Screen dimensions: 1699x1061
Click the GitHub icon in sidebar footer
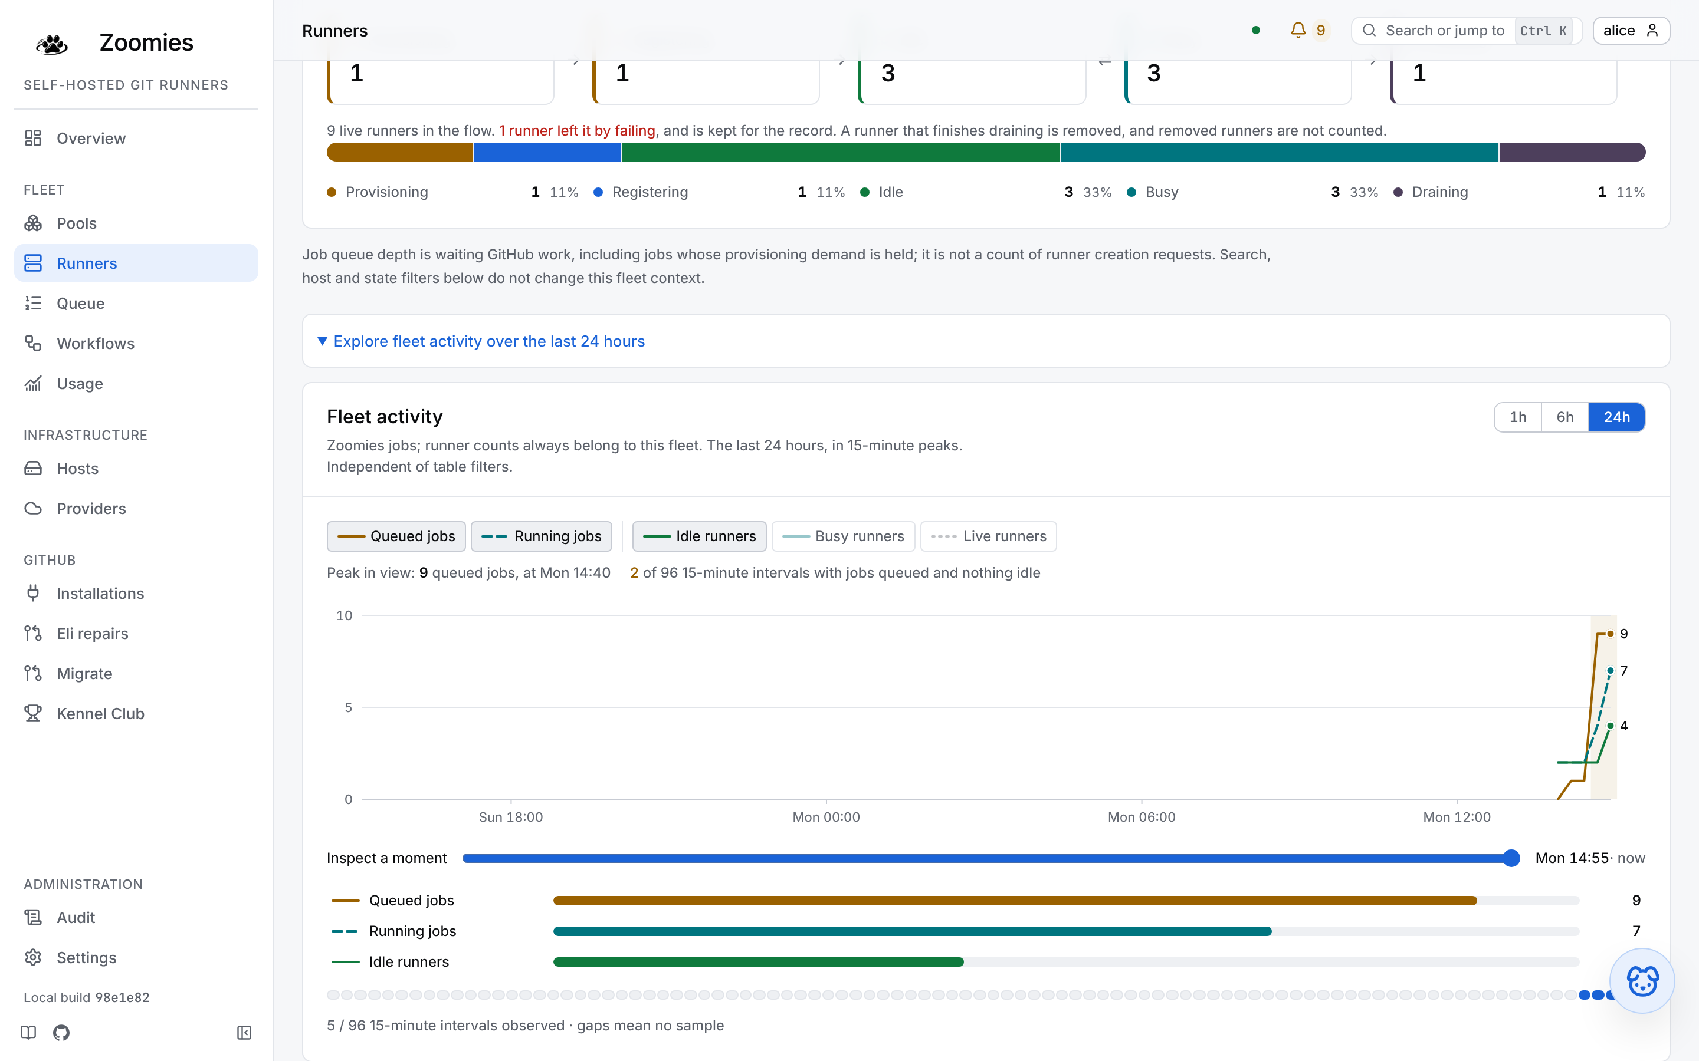61,1032
